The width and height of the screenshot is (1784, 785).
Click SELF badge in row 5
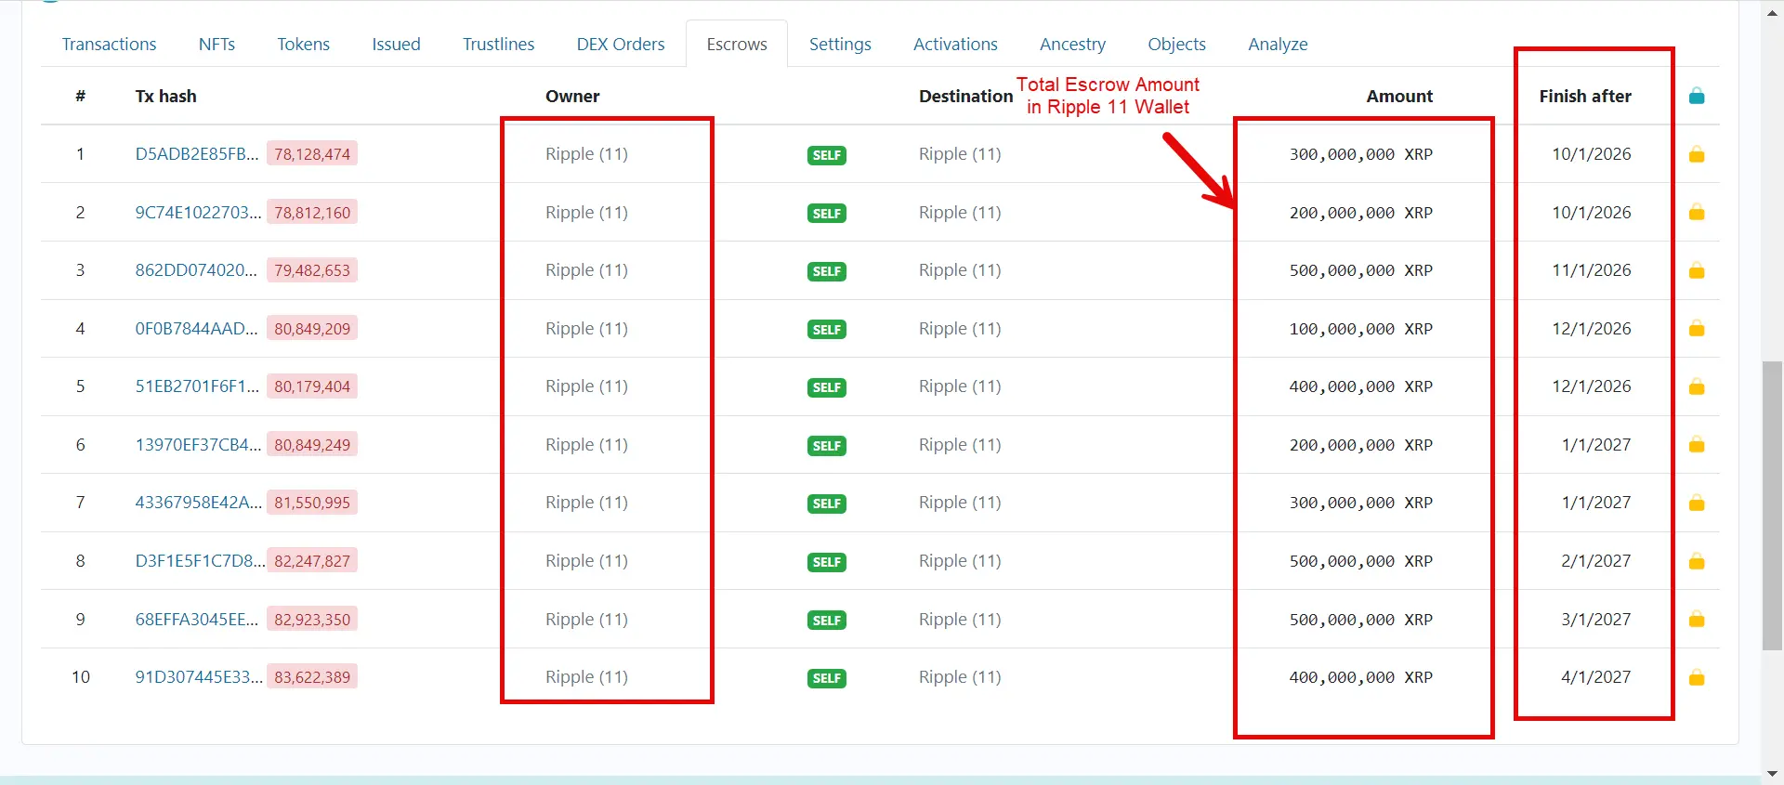point(827,387)
